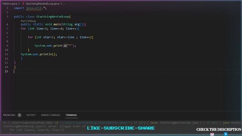
Task: Click the breadcrumb ellipsis after StarUsingNestedLoop.java
Action: (64, 3)
